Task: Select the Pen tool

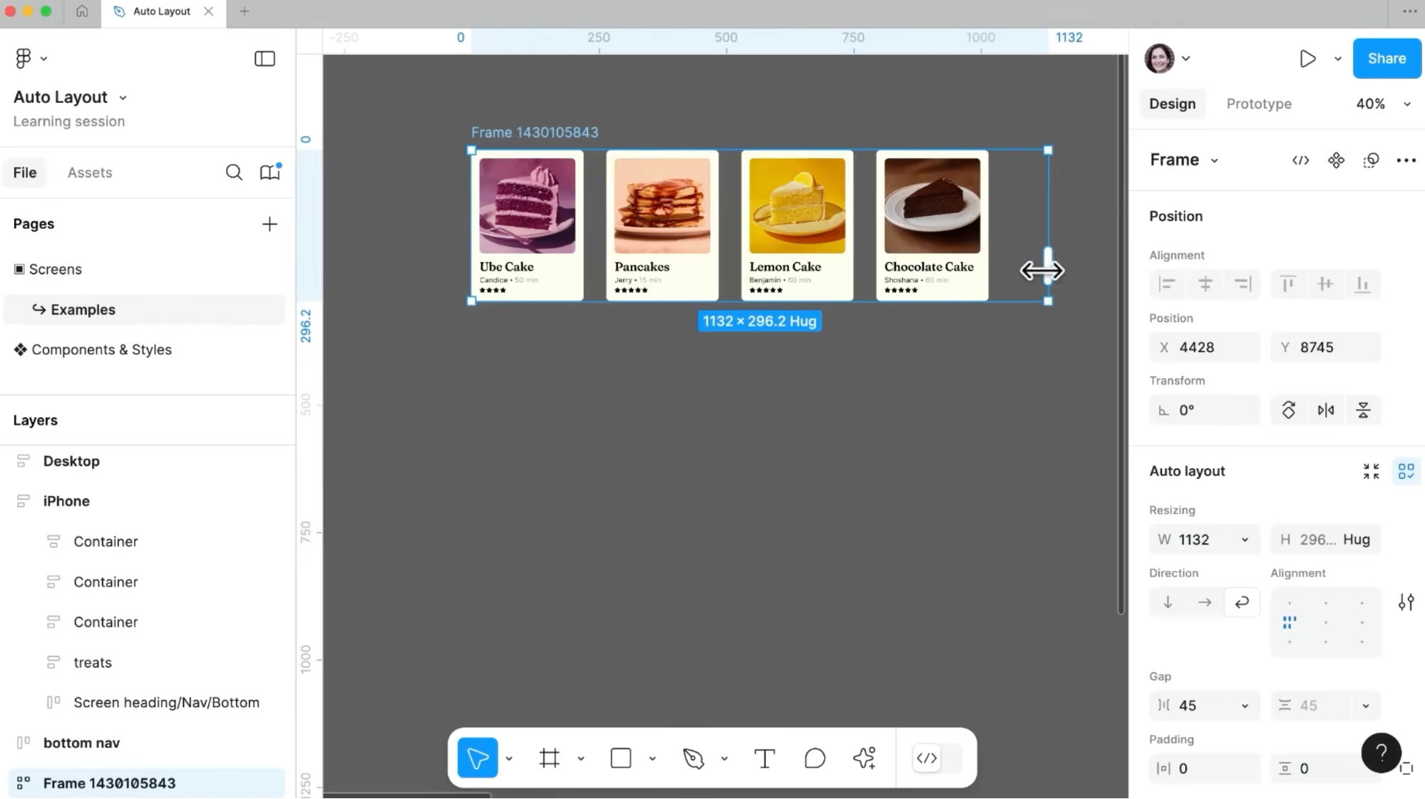Action: pos(693,758)
